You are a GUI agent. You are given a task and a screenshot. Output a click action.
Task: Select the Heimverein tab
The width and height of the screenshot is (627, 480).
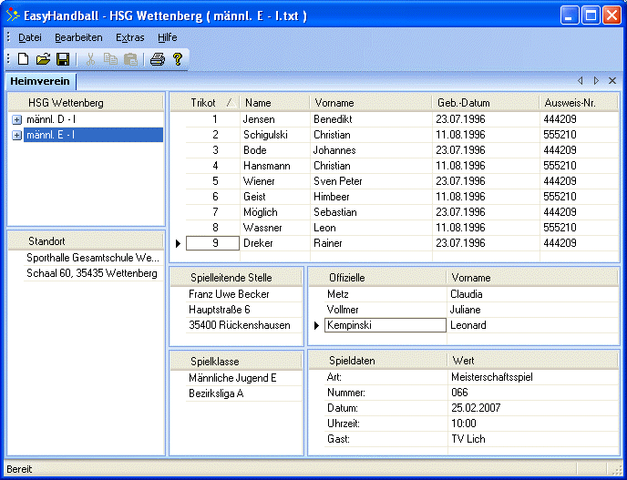coord(39,81)
